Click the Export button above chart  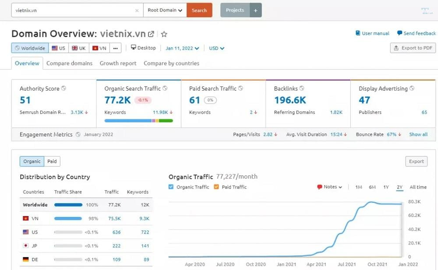coord(416,161)
